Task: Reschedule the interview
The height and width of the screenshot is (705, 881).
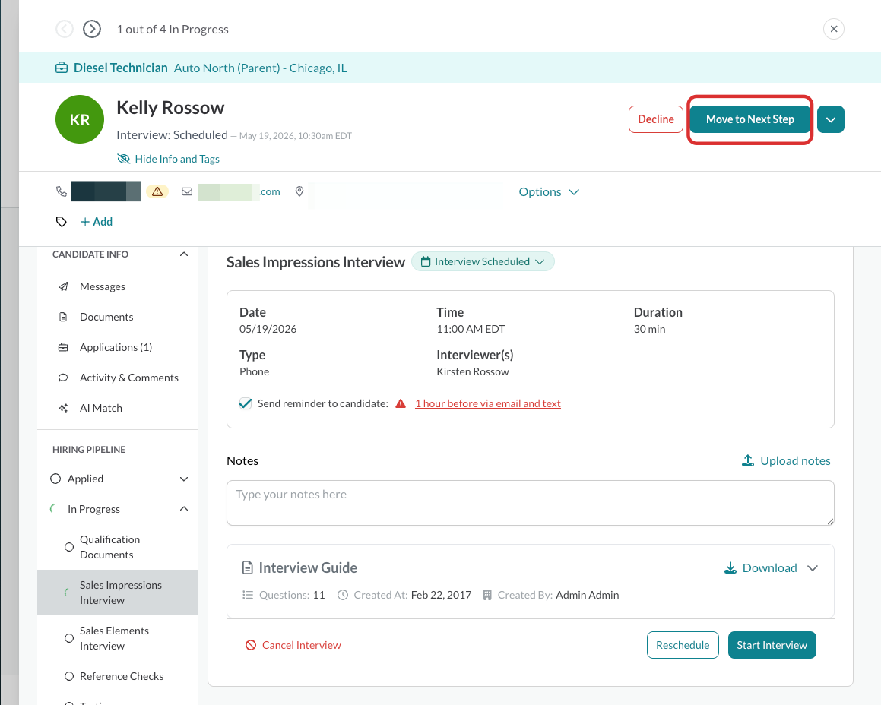Action: tap(683, 645)
